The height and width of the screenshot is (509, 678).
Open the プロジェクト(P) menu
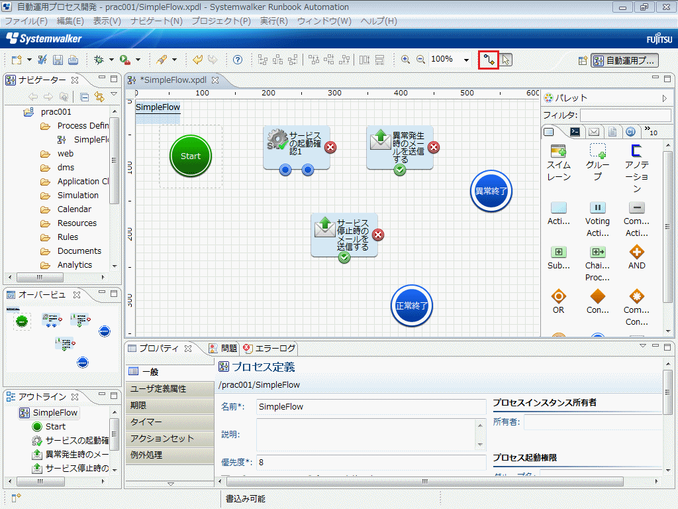click(221, 21)
